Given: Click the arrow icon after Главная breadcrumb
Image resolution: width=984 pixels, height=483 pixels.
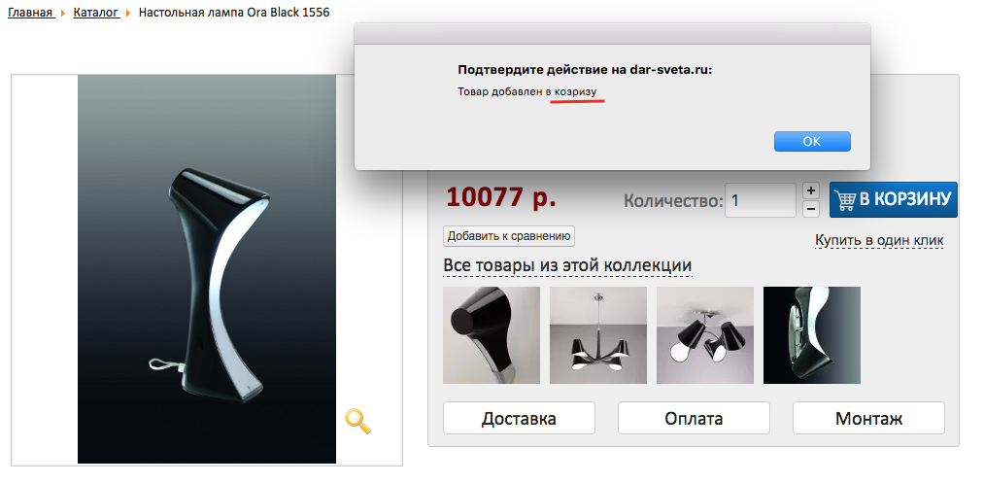Looking at the screenshot, I should 63,13.
